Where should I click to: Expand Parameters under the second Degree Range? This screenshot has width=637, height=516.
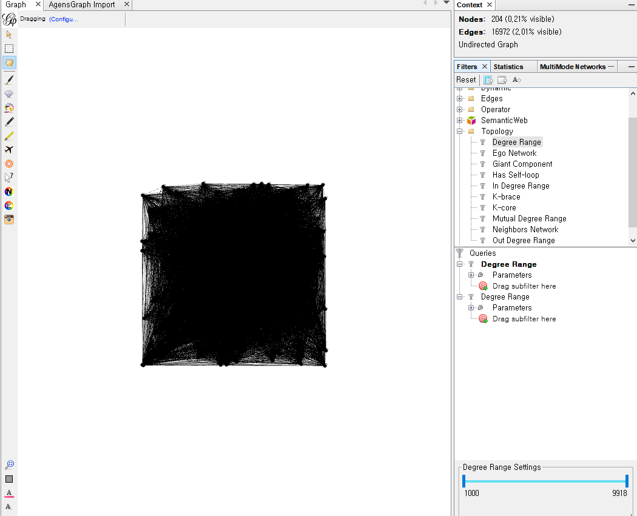[471, 308]
